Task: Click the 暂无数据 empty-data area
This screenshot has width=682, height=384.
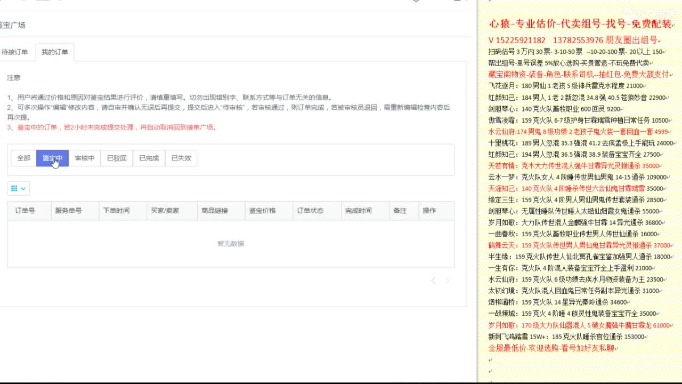Action: point(230,243)
